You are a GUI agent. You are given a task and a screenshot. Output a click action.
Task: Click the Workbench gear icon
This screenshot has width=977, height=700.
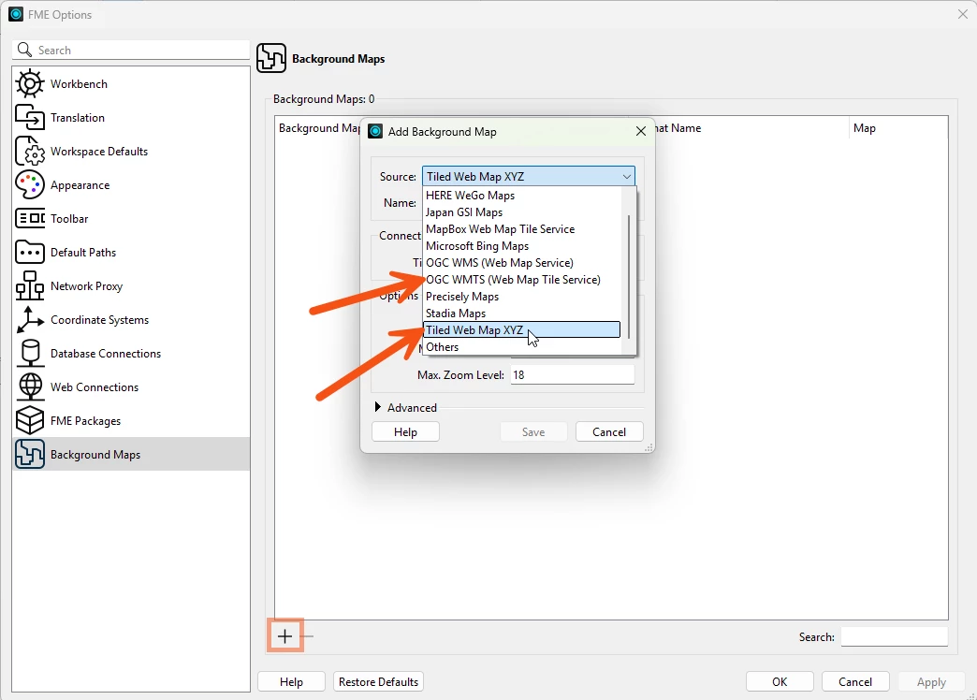click(x=30, y=83)
